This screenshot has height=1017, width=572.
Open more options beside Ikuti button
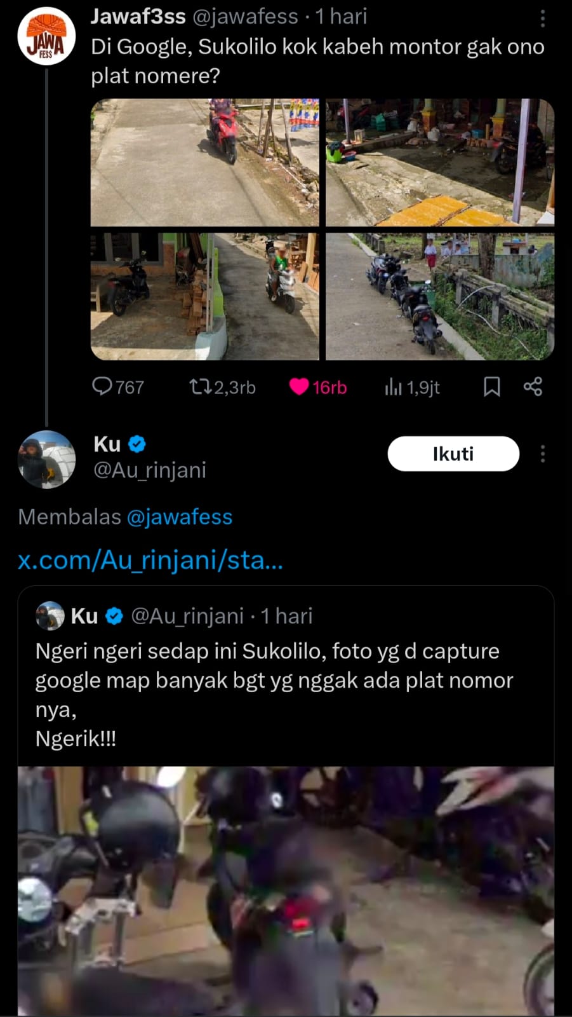(x=542, y=454)
